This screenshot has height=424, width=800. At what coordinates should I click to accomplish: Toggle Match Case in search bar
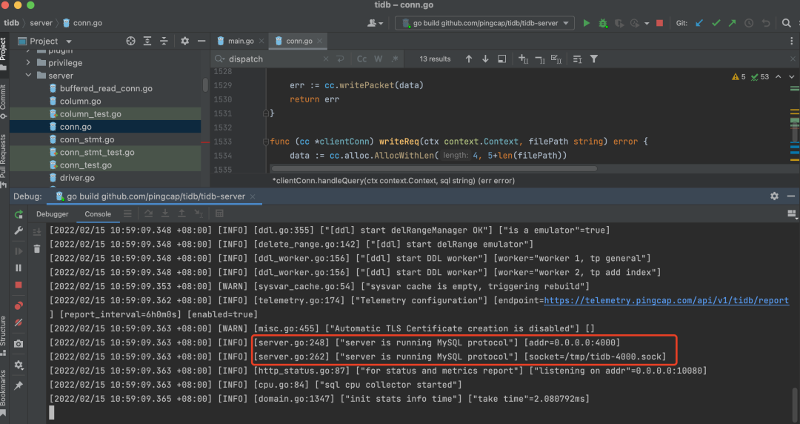coord(361,59)
